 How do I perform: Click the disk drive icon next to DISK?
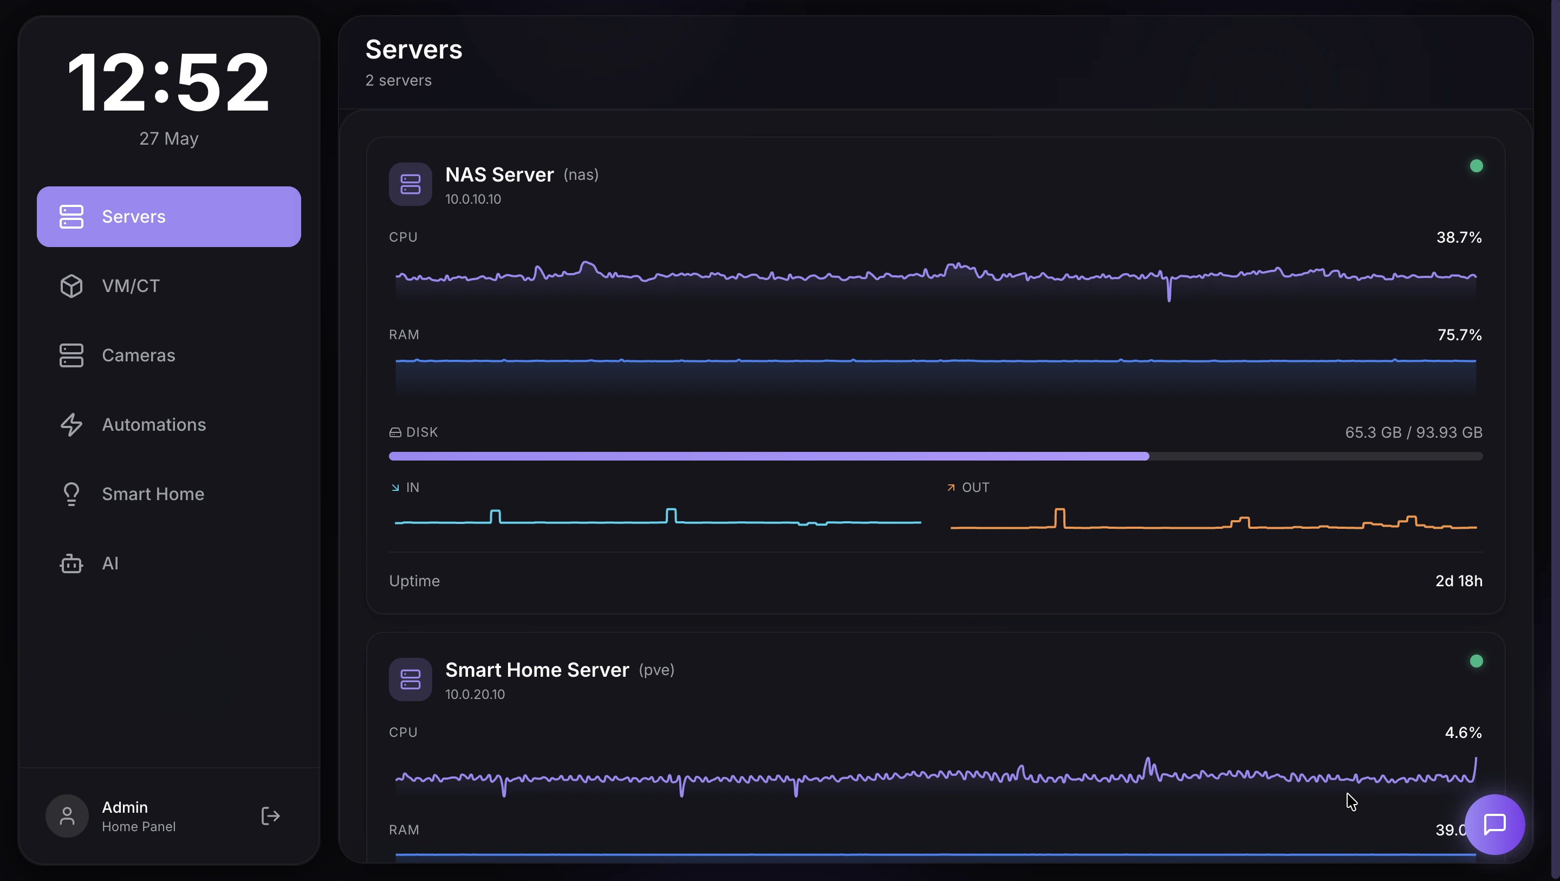[x=395, y=432]
